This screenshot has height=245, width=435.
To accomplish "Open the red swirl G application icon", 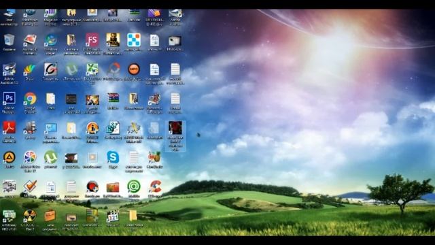I will click(51, 69).
